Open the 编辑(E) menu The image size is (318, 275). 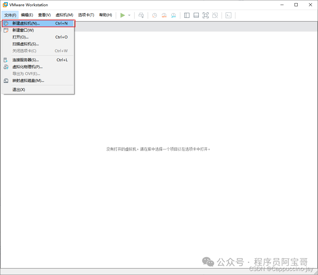pyautogui.click(x=27, y=15)
